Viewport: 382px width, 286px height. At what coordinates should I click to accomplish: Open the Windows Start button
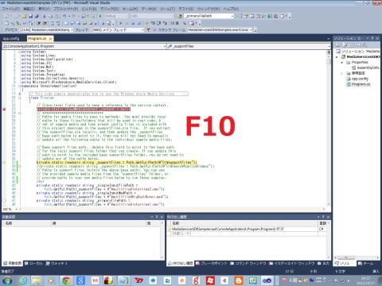coord(7,280)
